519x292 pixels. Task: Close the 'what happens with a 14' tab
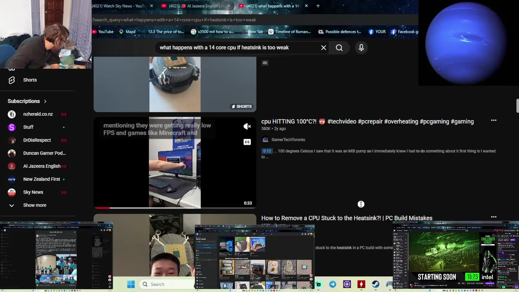306,6
